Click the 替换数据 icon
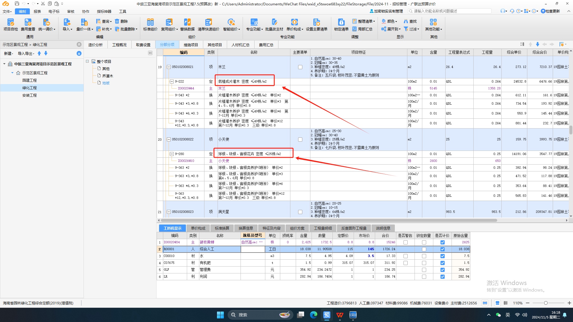Viewport: 573px width, 322px height. click(187, 24)
